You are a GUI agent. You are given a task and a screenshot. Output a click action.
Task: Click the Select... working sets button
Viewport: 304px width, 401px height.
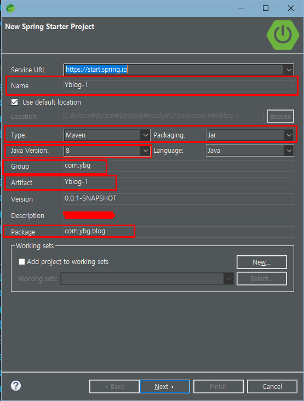coord(262,278)
